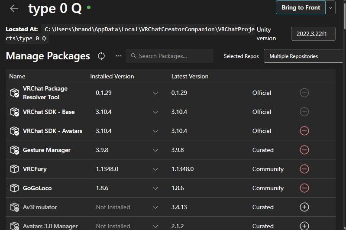Remove the VRCFury package

pos(304,169)
